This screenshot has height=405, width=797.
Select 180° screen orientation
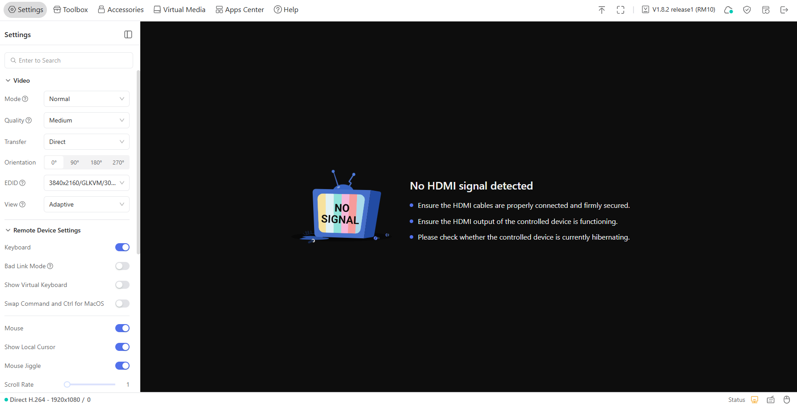(96, 162)
